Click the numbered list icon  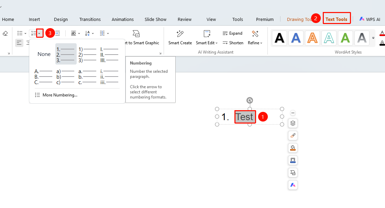(34, 33)
